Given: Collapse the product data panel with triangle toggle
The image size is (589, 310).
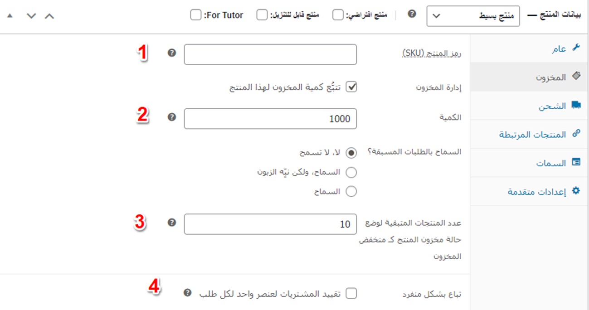Looking at the screenshot, I should 10,16.
